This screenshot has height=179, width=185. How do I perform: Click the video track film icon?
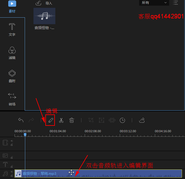5,143
